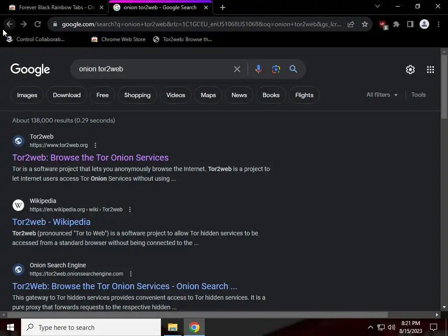Open Tor2Web Onion Search result link
Image resolution: width=448 pixels, height=336 pixels.
(125, 286)
